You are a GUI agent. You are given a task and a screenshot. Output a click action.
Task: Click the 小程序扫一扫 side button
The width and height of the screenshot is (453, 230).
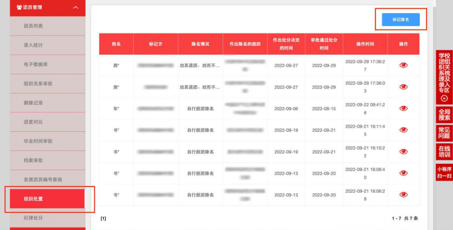(x=444, y=172)
